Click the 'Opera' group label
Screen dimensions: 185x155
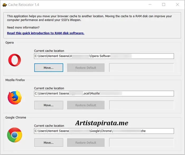coord(10,42)
